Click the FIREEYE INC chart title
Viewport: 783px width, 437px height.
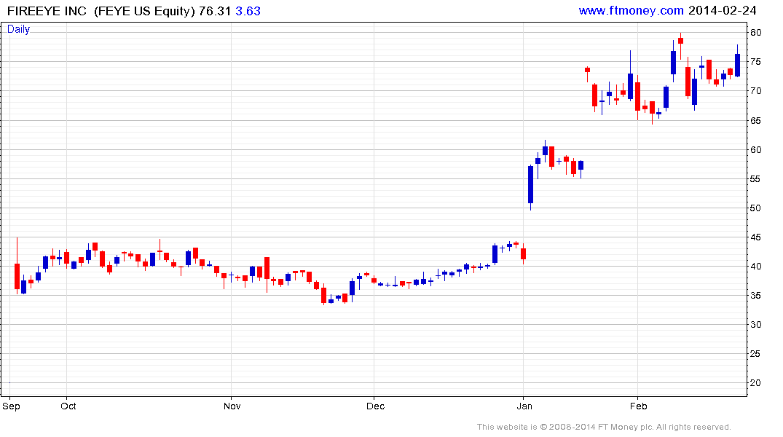click(47, 11)
